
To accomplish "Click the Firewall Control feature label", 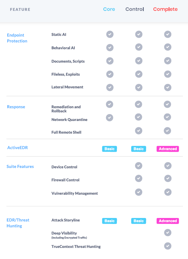I will (x=65, y=180).
